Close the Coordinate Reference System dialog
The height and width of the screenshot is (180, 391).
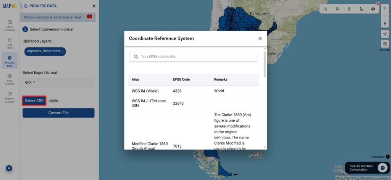pos(260,38)
